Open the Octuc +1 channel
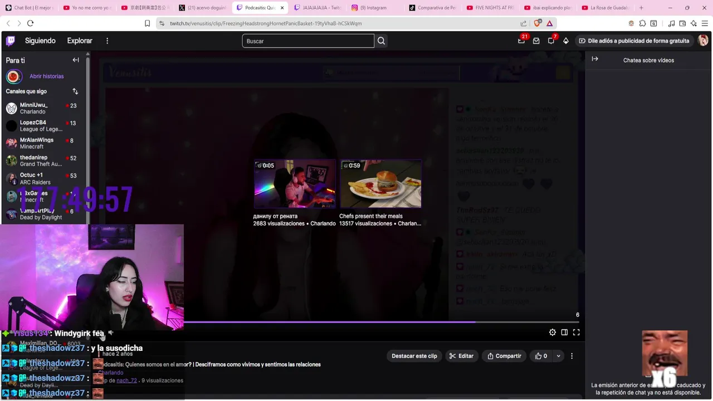The image size is (713, 401). point(42,178)
